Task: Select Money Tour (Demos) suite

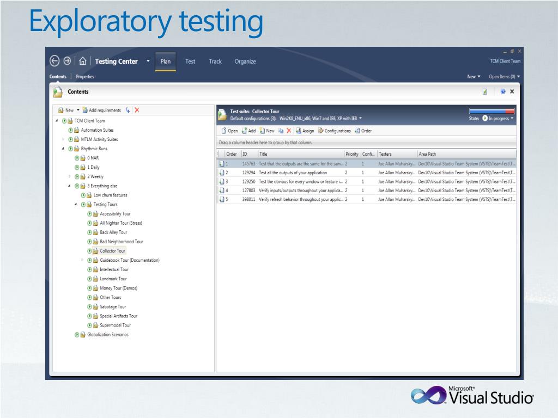Action: tap(118, 288)
